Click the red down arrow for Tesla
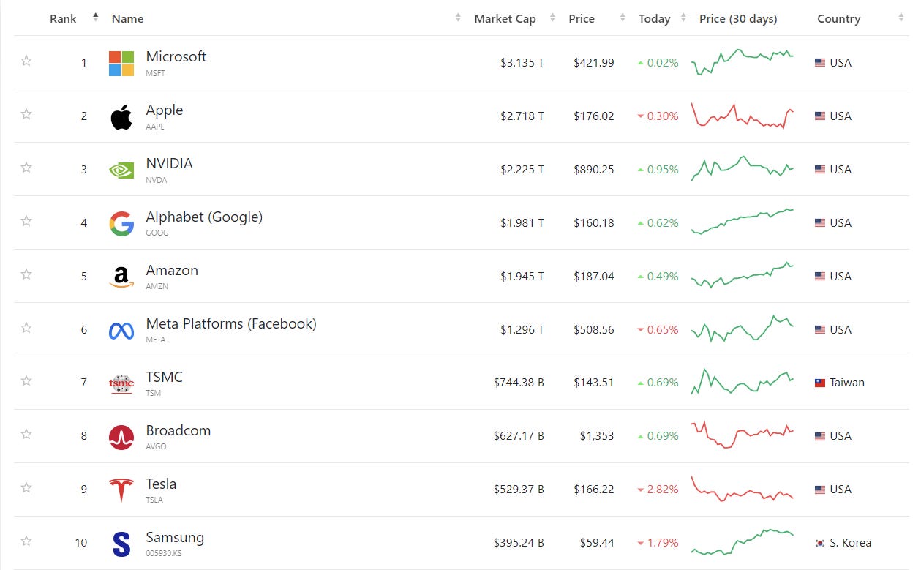This screenshot has height=570, width=921. click(x=641, y=490)
